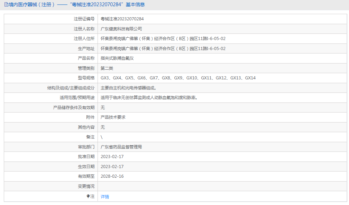Click the 管理类别 label cell
Viewport: 349px width, 205px height.
(51, 68)
